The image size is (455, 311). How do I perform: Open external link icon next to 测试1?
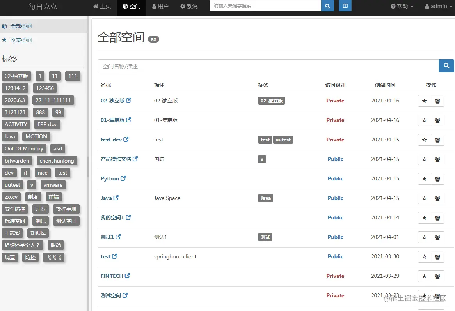pyautogui.click(x=118, y=237)
